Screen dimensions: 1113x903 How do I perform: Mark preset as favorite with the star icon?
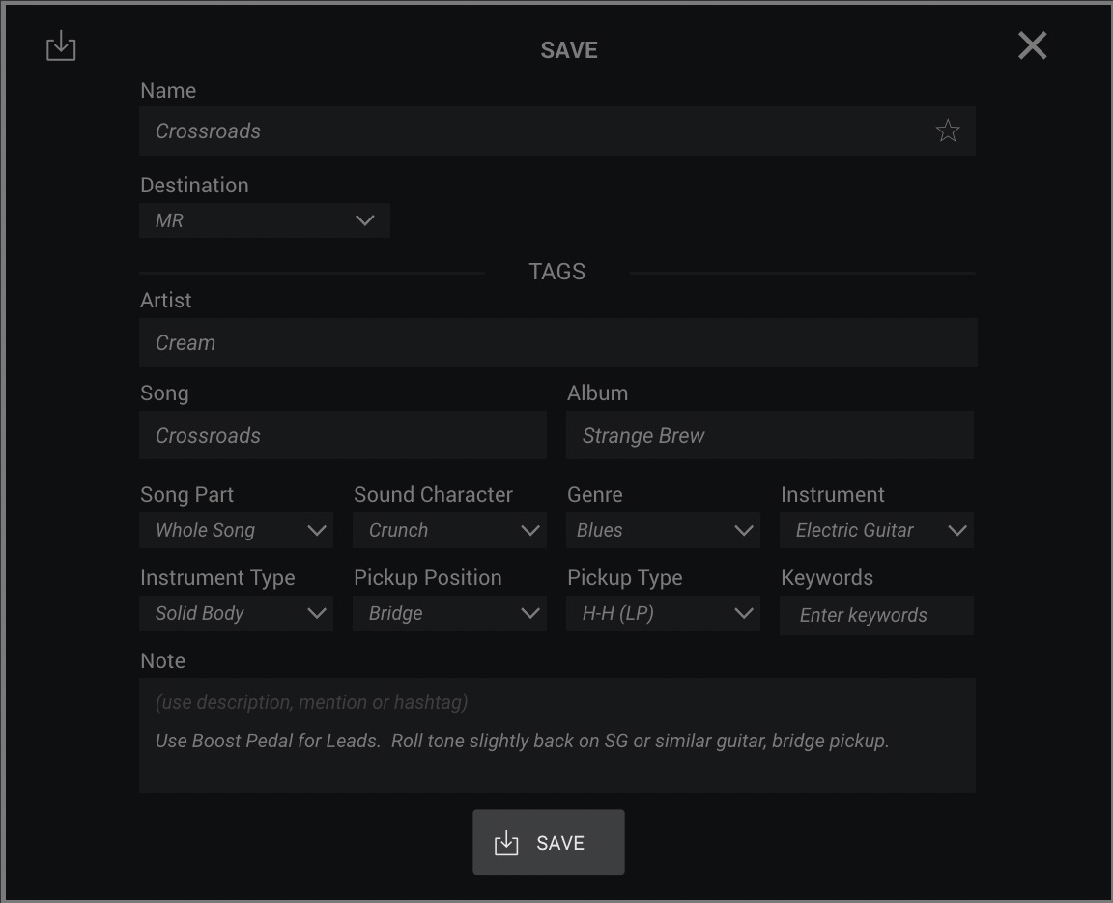[x=948, y=131]
